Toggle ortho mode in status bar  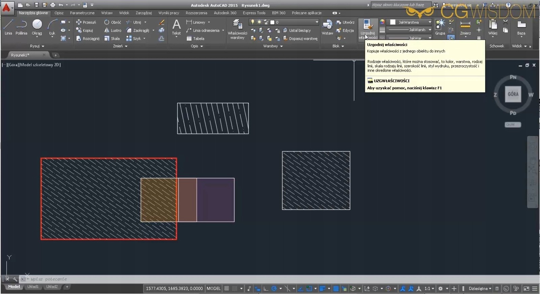tap(266, 289)
